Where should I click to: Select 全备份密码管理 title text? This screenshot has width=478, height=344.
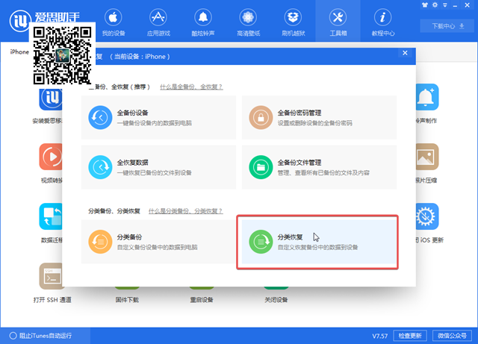click(299, 113)
